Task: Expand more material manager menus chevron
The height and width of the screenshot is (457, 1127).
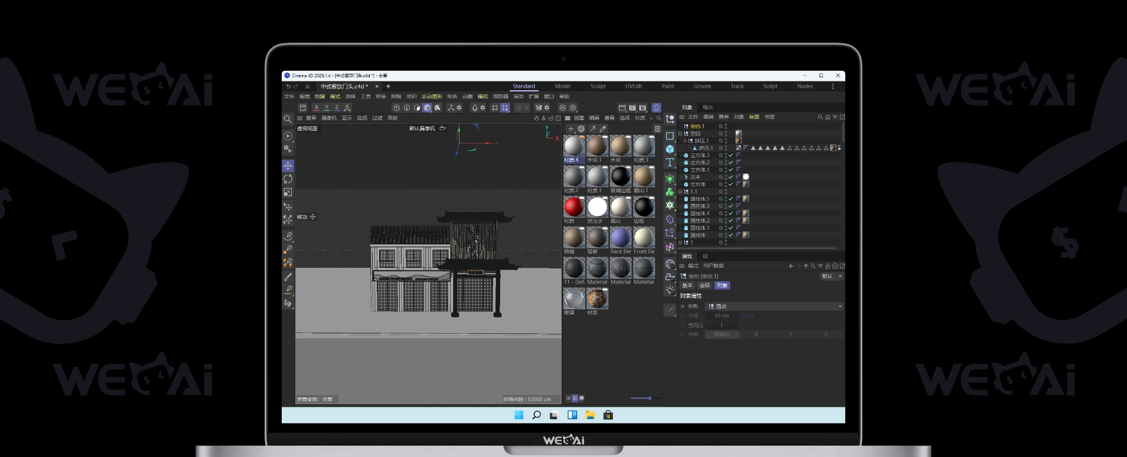Action: pyautogui.click(x=651, y=118)
